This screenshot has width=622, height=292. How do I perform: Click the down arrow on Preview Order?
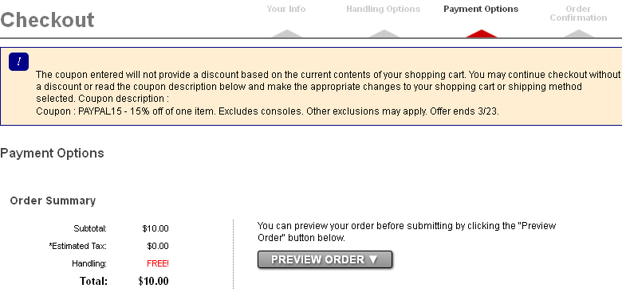click(x=373, y=259)
